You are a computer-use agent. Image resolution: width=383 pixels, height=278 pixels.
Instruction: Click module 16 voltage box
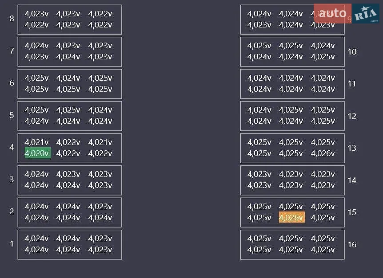[x=292, y=245]
